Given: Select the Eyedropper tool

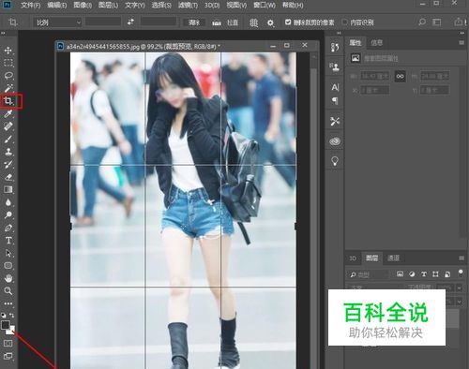Looking at the screenshot, I should tap(8, 113).
